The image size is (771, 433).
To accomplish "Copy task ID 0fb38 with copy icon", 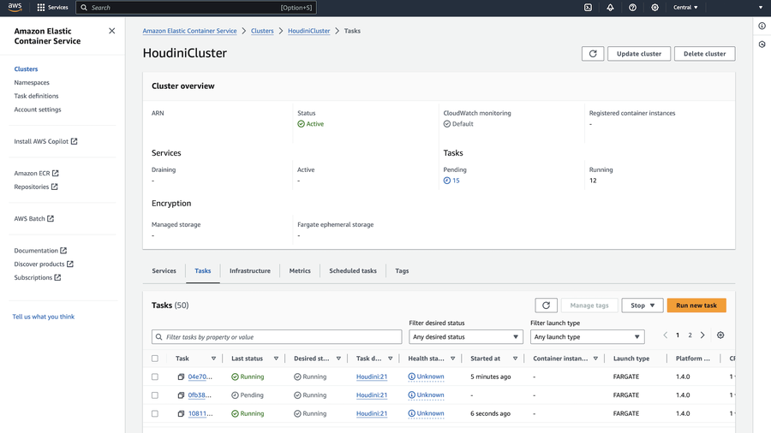I will [181, 395].
